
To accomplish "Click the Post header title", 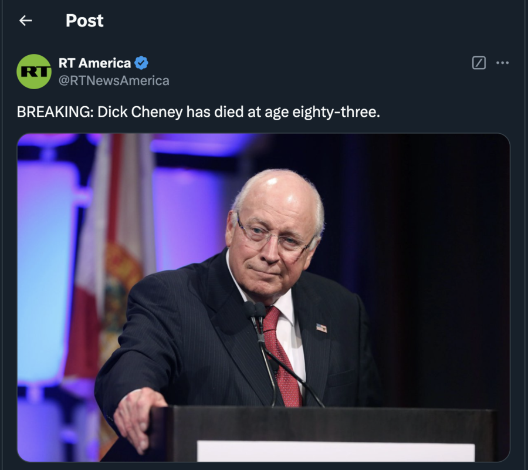I will (x=84, y=21).
